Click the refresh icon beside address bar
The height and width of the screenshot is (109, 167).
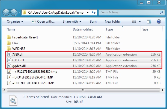point(94,12)
